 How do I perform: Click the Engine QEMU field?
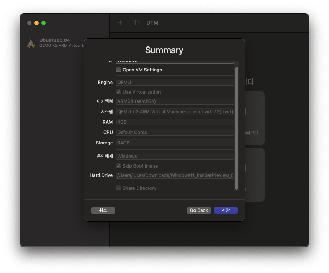click(175, 83)
